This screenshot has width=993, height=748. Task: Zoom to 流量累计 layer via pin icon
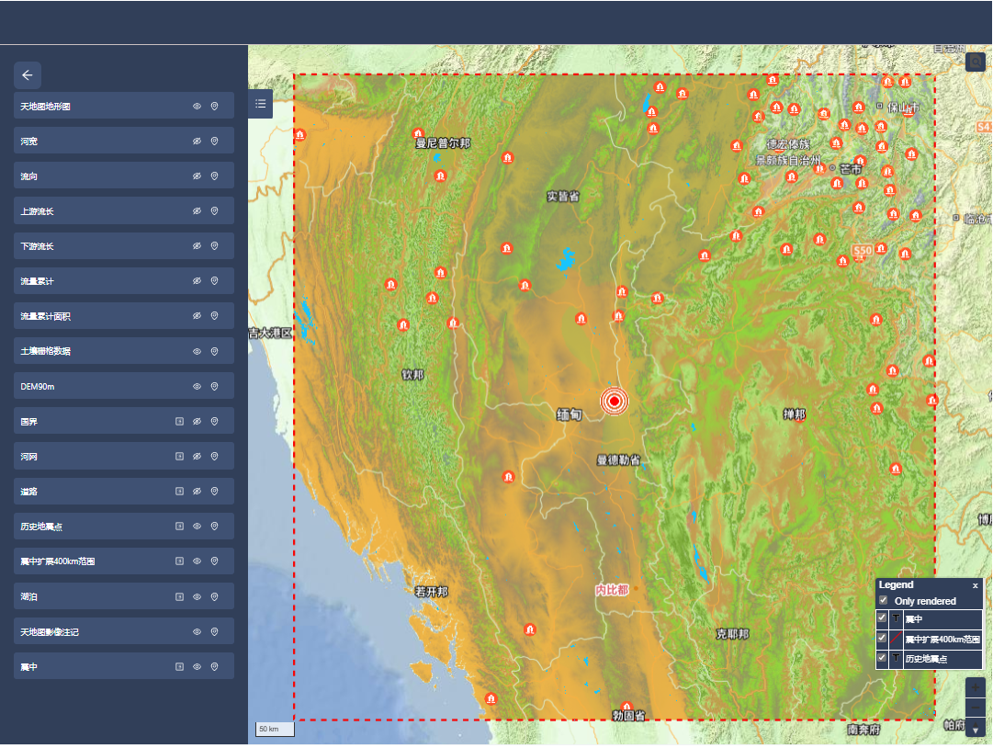tap(215, 280)
